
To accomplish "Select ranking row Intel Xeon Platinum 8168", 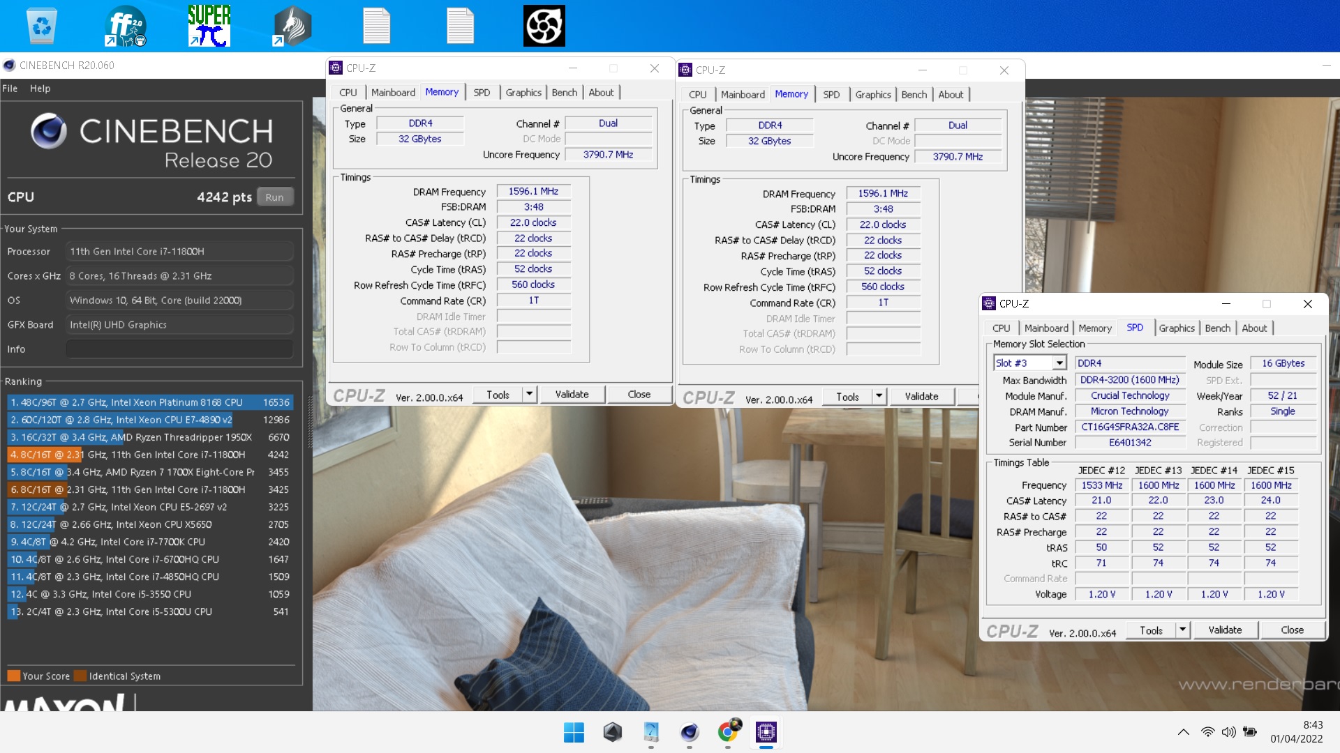I will click(x=150, y=402).
